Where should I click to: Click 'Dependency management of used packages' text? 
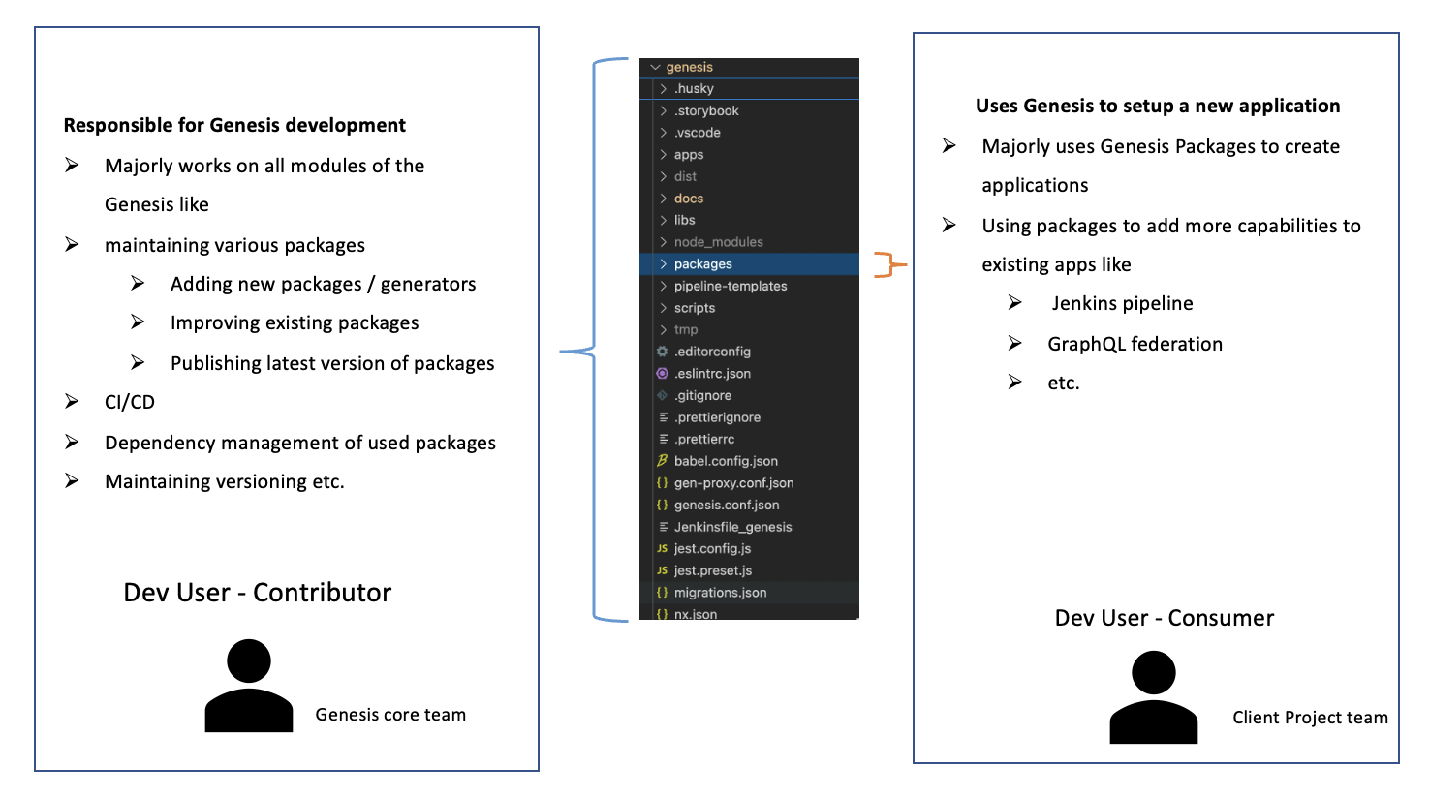(x=300, y=443)
